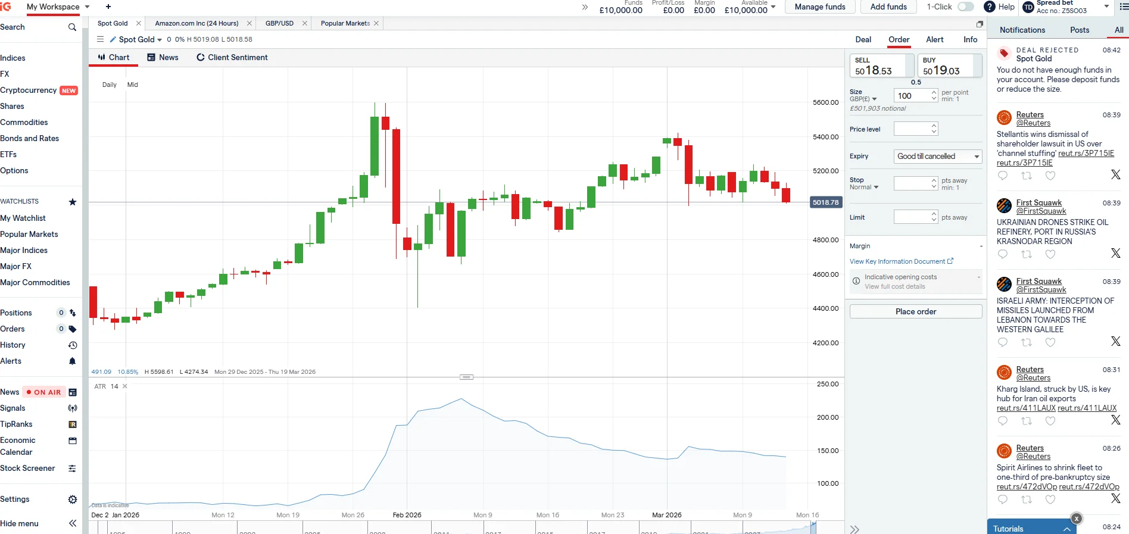This screenshot has height=534, width=1129.
Task: Reply to the Israeli Army First Squawk post
Action: click(1003, 342)
